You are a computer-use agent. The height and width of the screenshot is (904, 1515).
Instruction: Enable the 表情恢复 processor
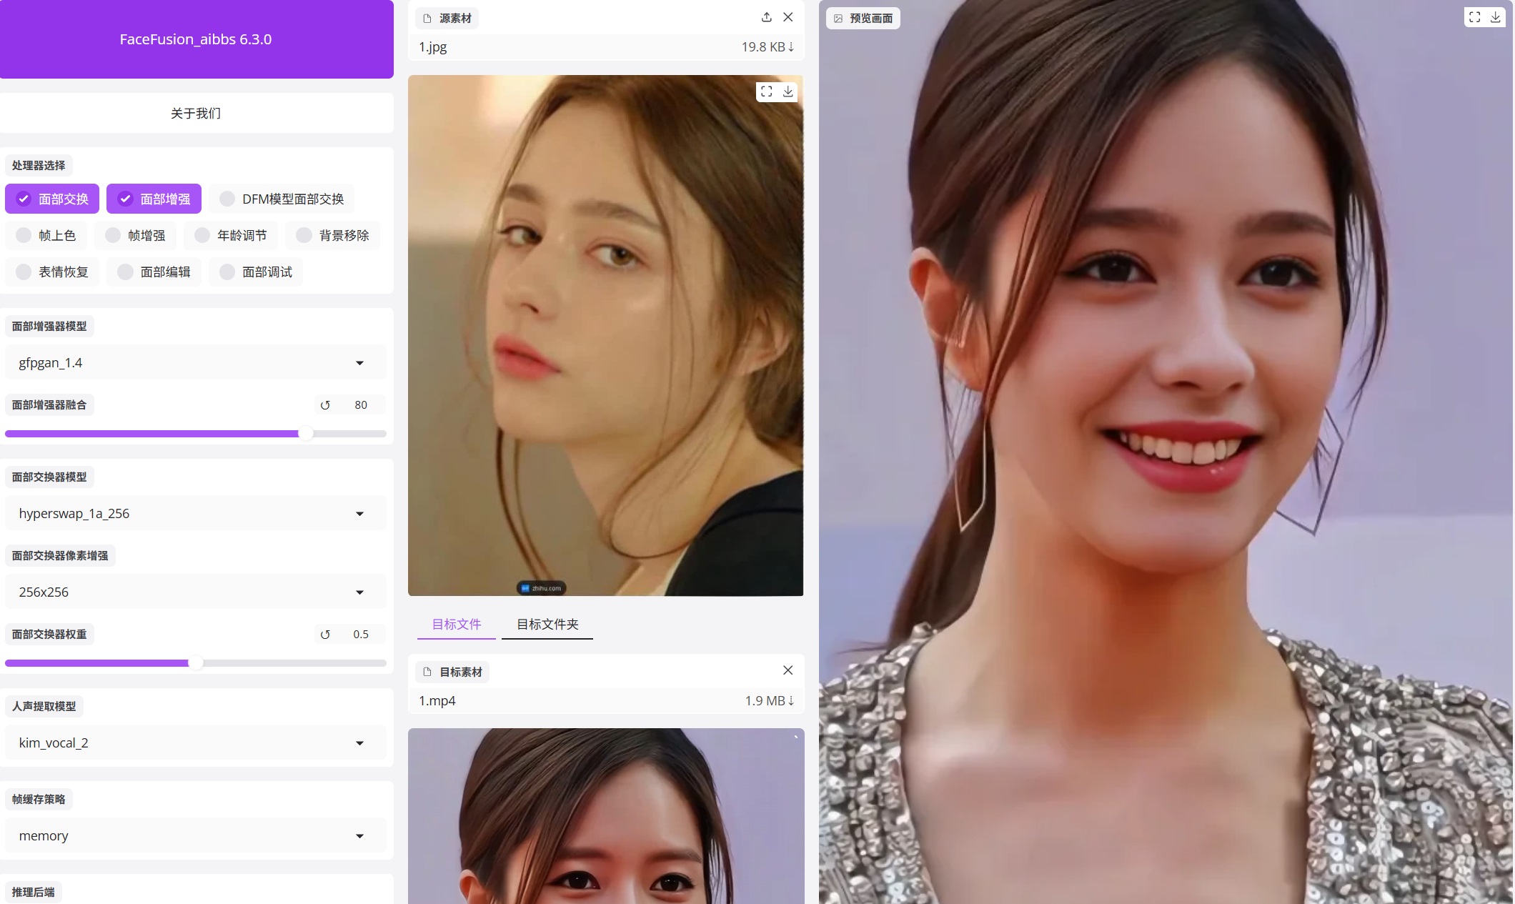pyautogui.click(x=52, y=272)
